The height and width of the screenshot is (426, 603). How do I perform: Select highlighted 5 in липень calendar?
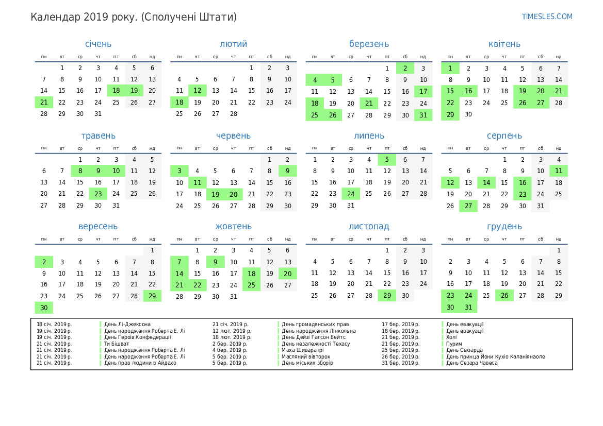(x=387, y=160)
